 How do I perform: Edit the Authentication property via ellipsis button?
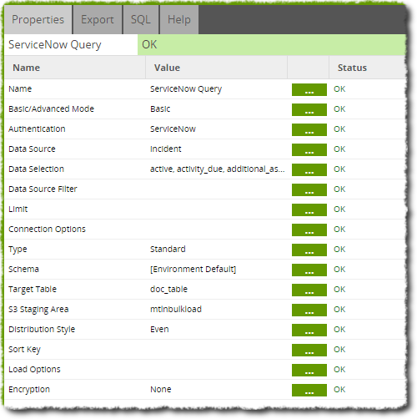pyautogui.click(x=309, y=130)
